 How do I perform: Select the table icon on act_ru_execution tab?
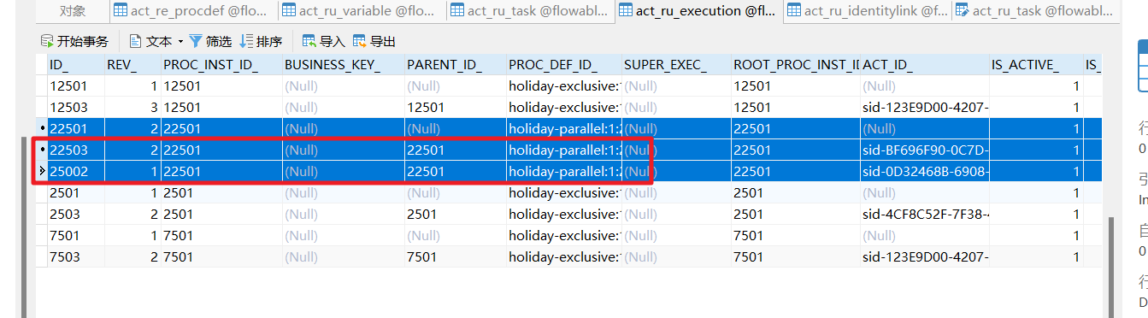tap(626, 11)
